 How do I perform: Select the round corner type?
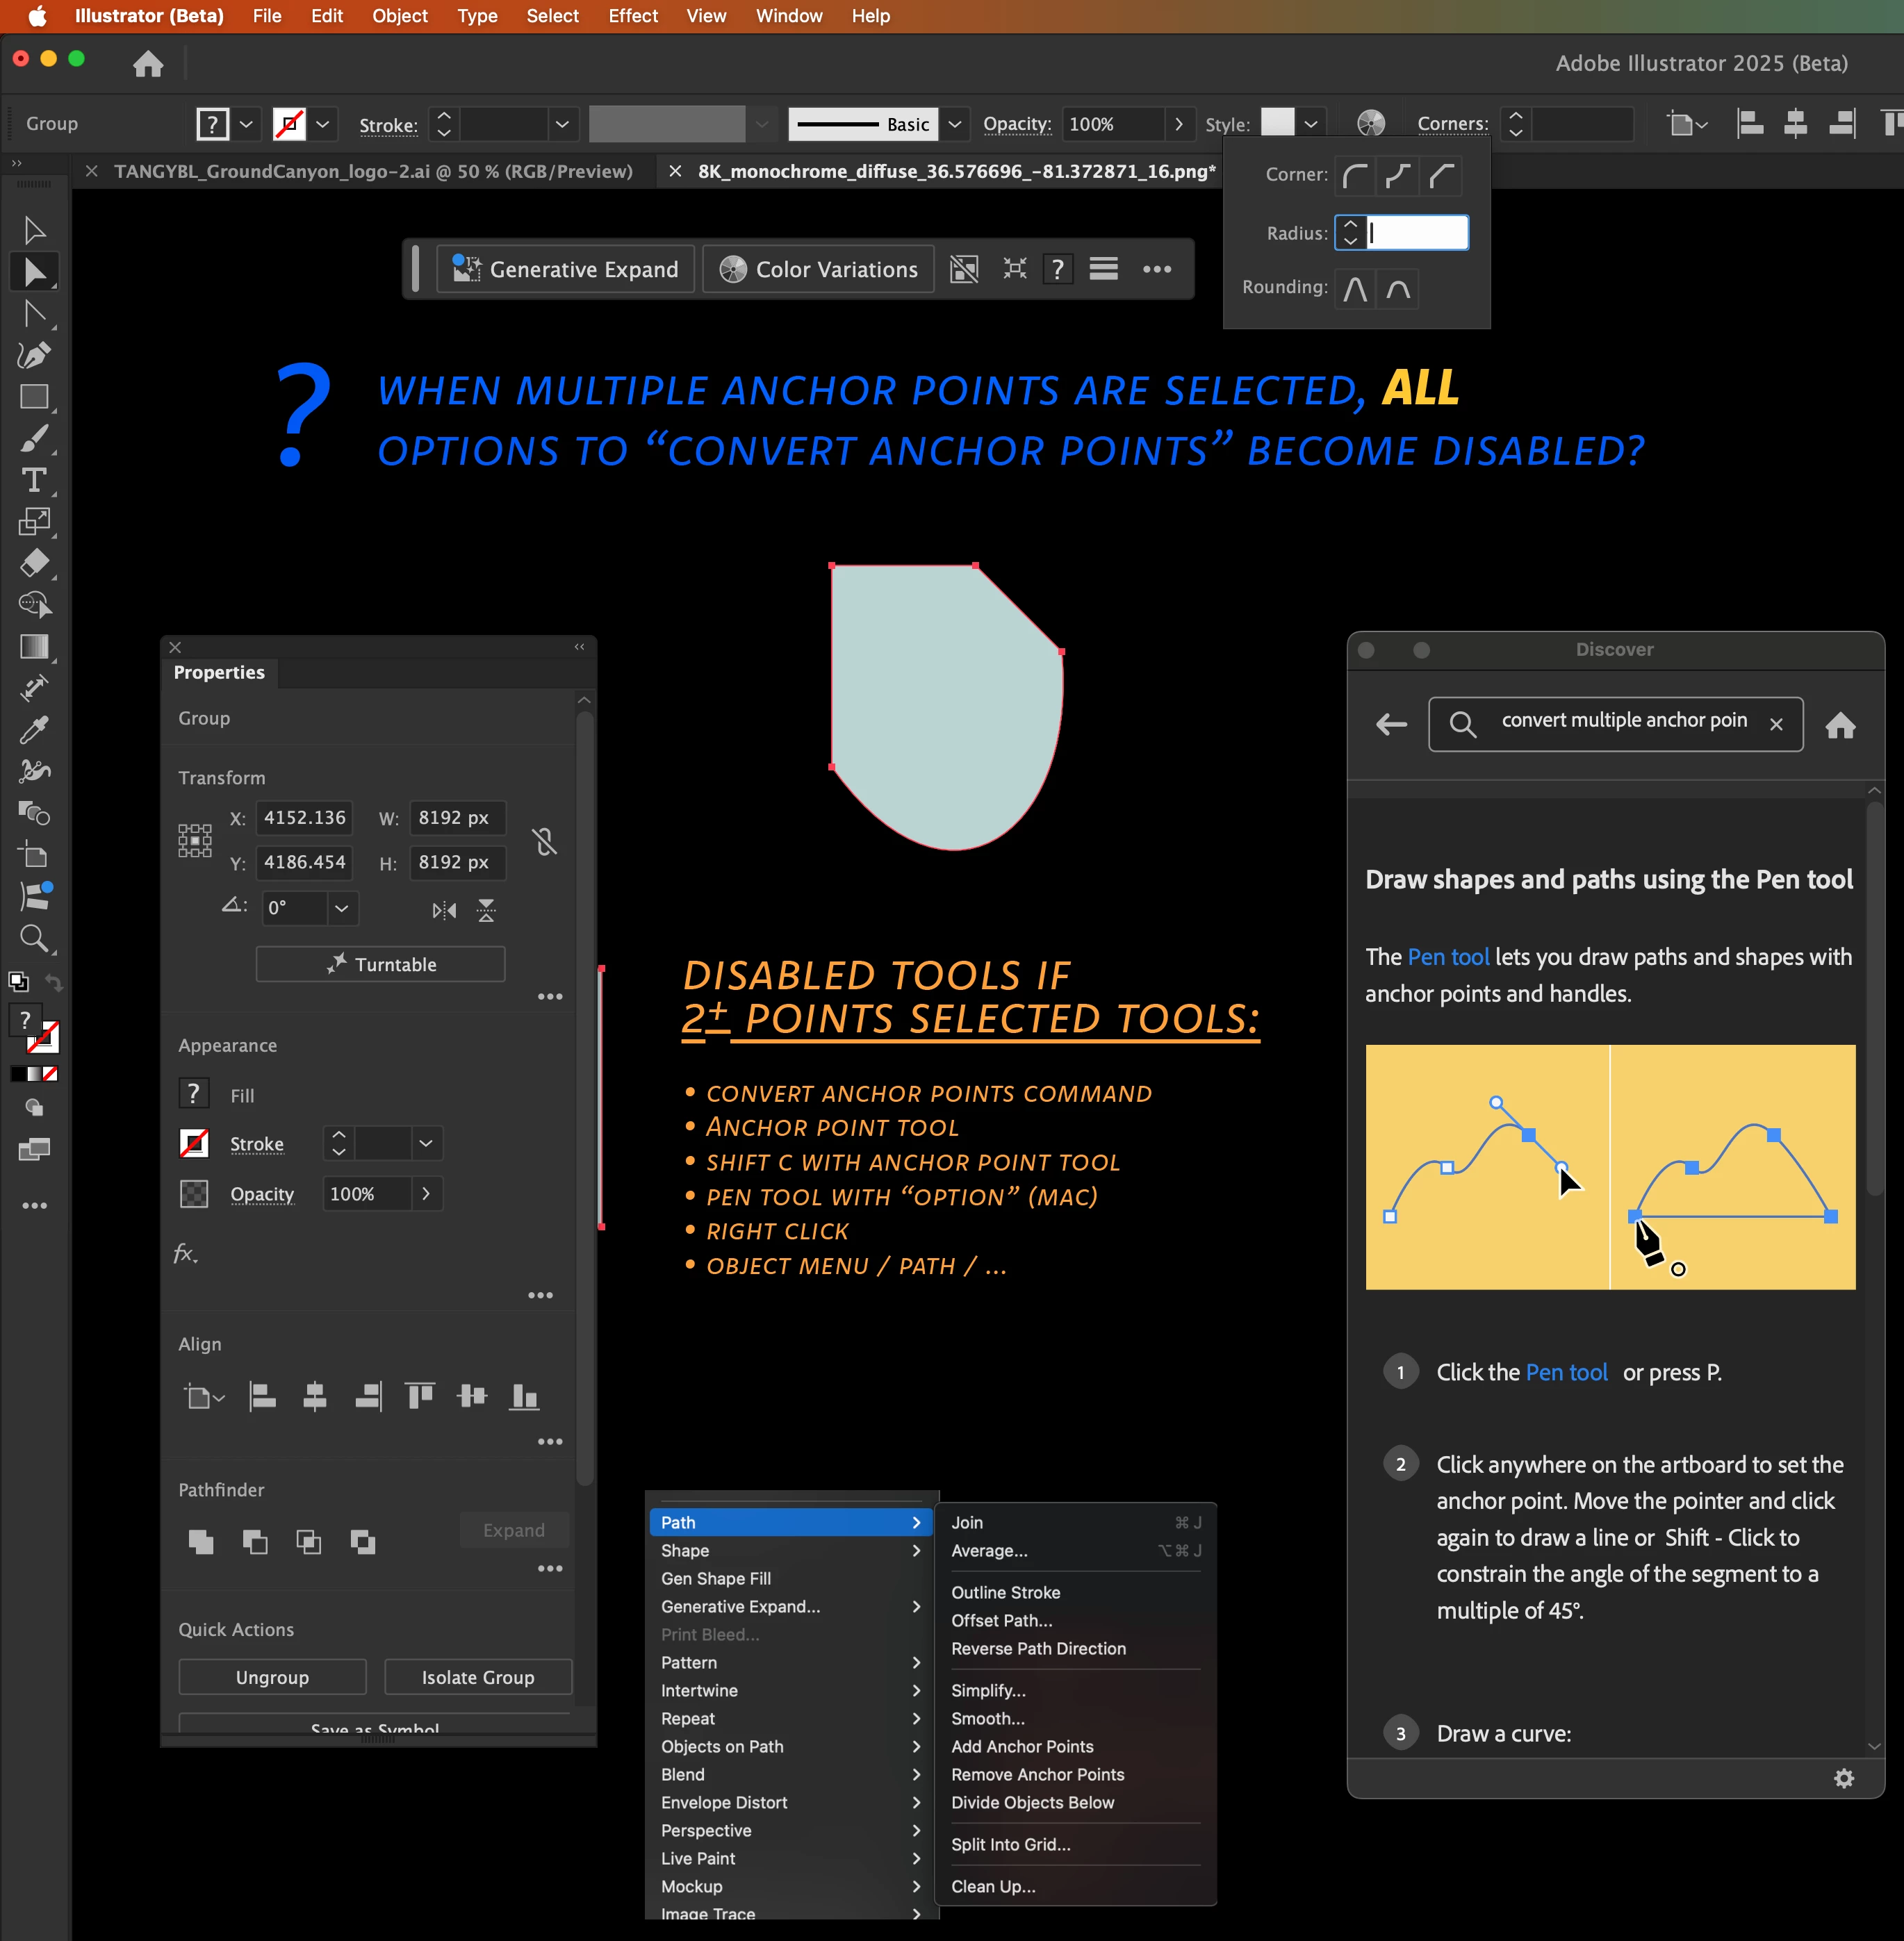pos(1355,176)
